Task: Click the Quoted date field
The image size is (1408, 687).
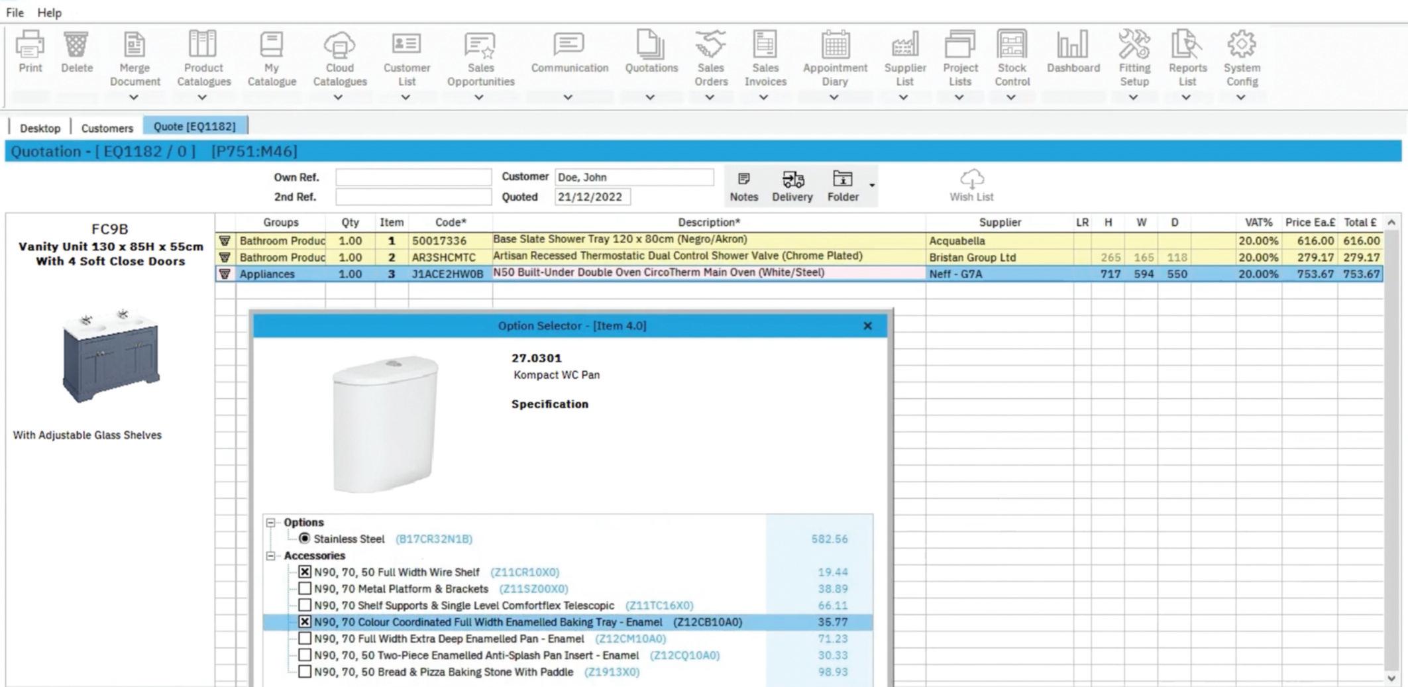Action: [592, 197]
